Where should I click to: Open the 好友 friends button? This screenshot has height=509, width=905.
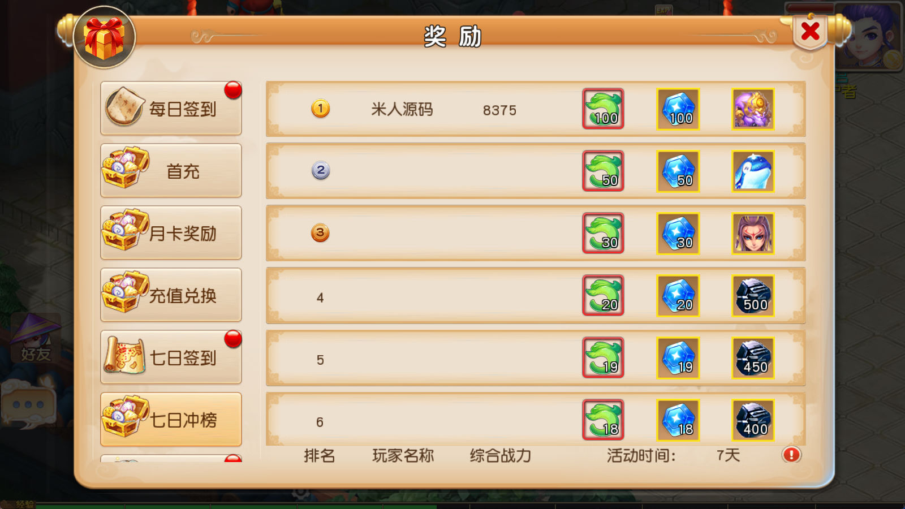[36, 339]
